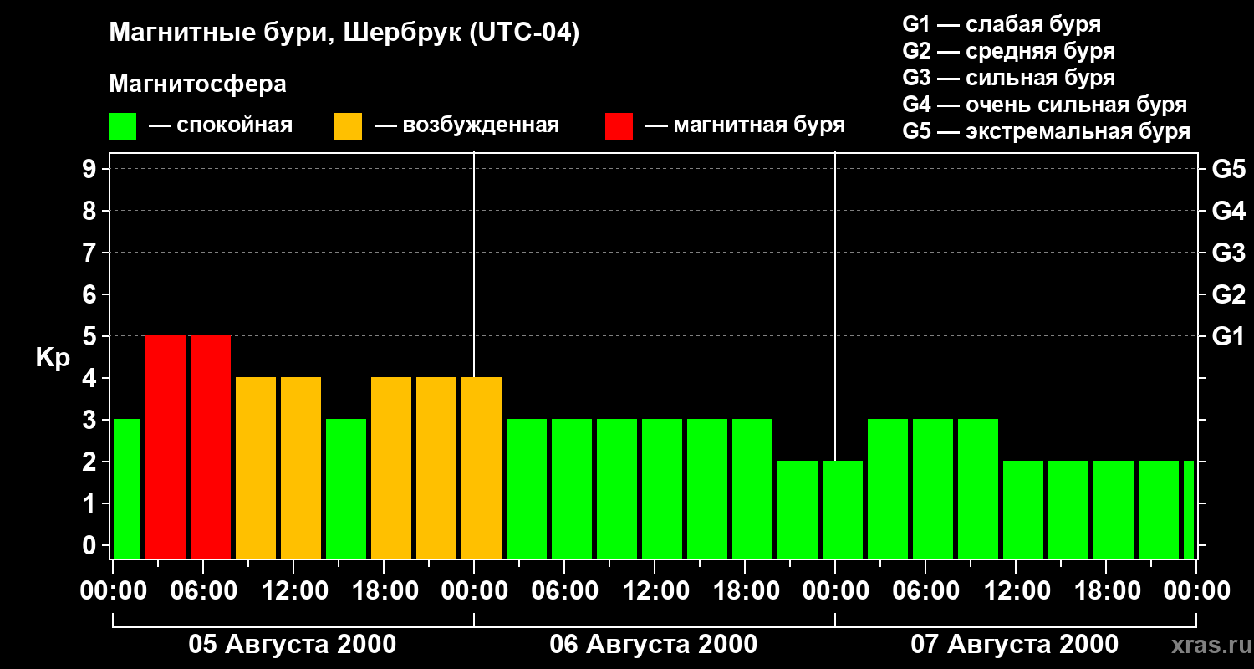1254x669 pixels.
Task: Click the '18:00' time label above 07 Августа
Action: (1106, 591)
